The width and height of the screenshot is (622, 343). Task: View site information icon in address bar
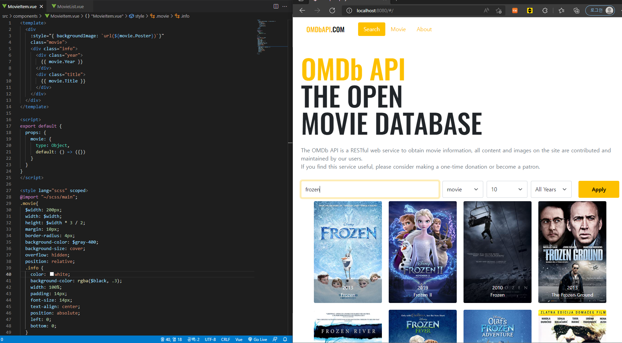point(349,11)
